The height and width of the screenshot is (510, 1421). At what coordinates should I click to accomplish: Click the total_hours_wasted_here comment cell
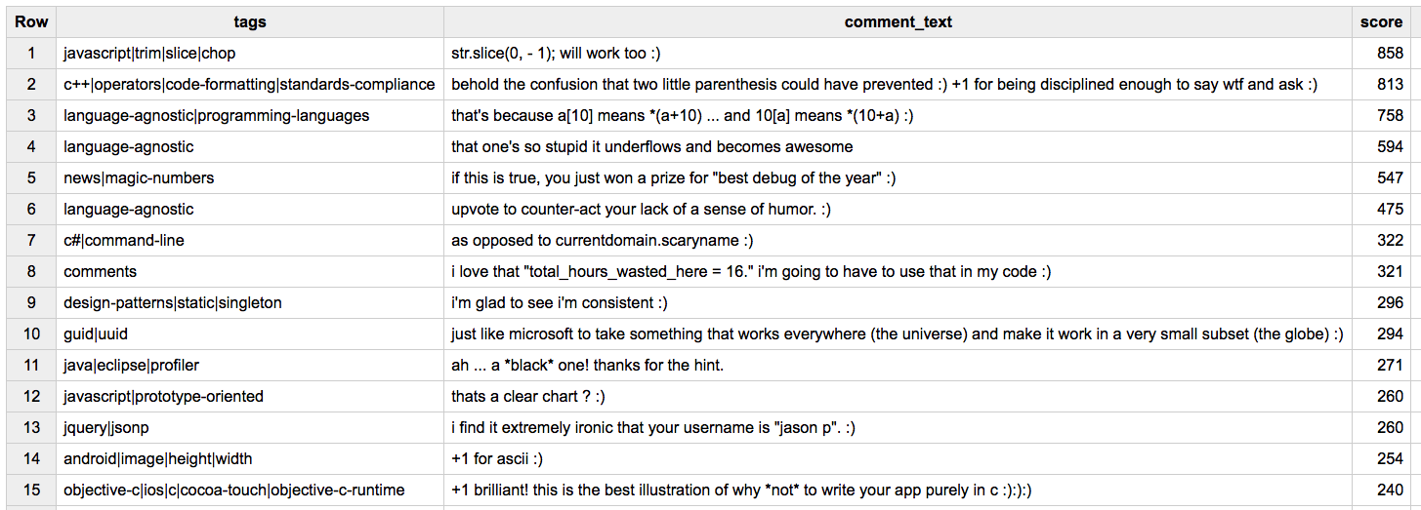tap(750, 272)
